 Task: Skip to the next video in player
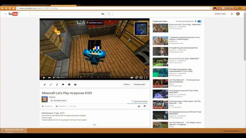49,77
